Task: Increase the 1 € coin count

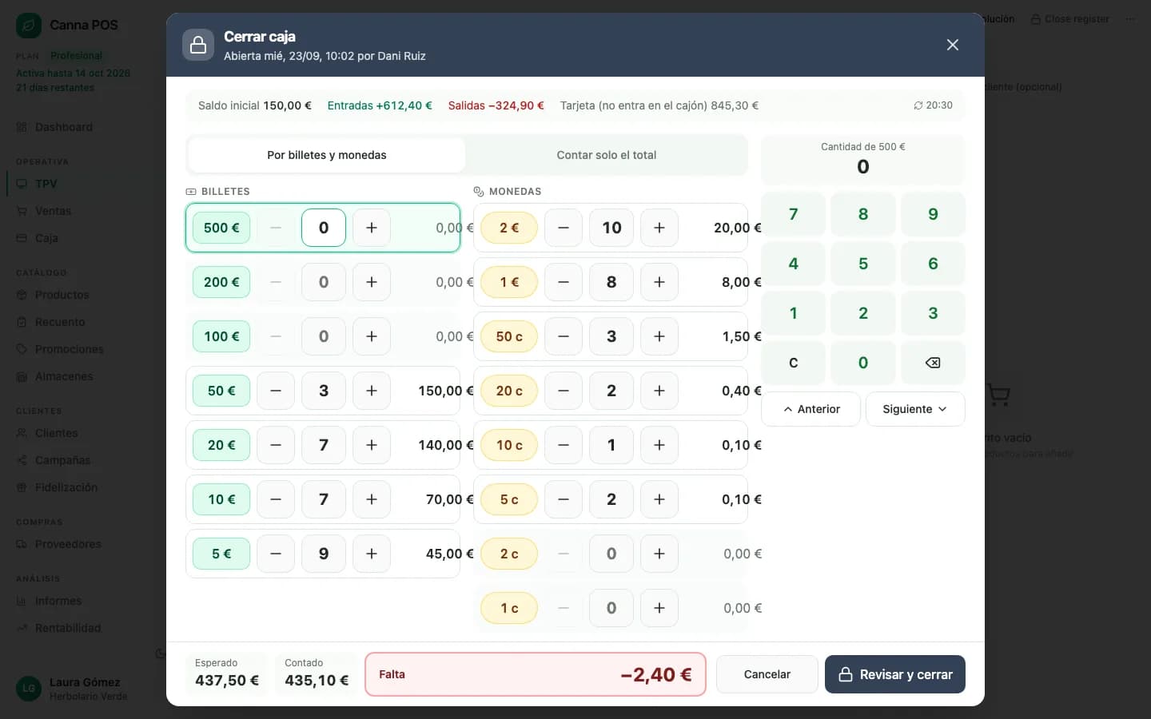Action: click(659, 282)
